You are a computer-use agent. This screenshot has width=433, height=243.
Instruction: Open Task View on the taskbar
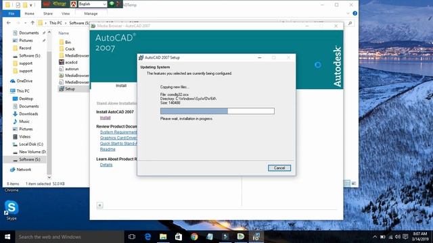[x=132, y=237]
